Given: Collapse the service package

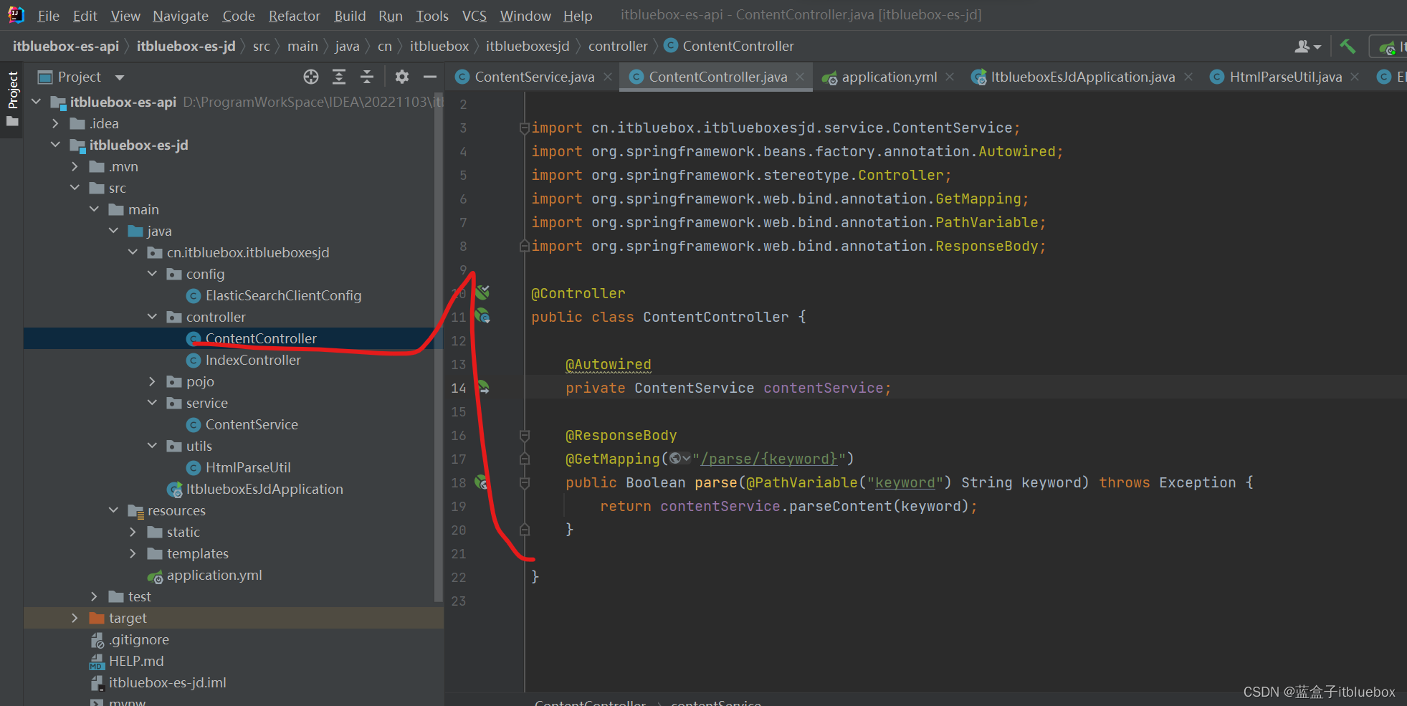Looking at the screenshot, I should pyautogui.click(x=153, y=403).
